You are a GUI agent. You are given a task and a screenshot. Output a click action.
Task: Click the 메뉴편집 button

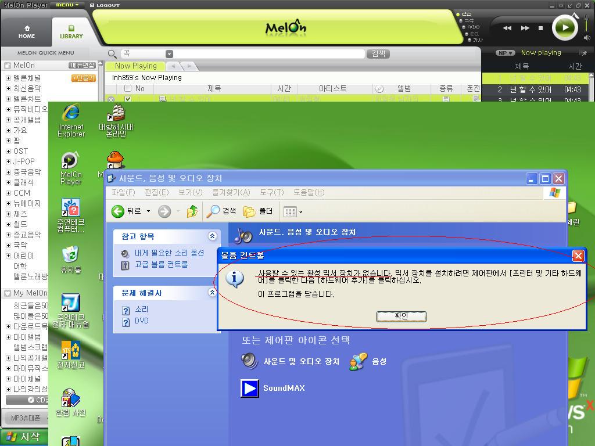[82, 65]
